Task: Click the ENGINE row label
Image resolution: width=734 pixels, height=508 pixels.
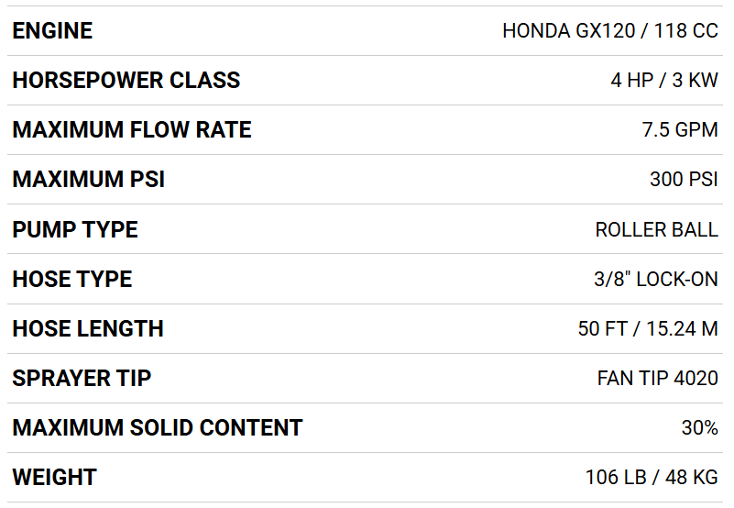Action: (x=52, y=31)
